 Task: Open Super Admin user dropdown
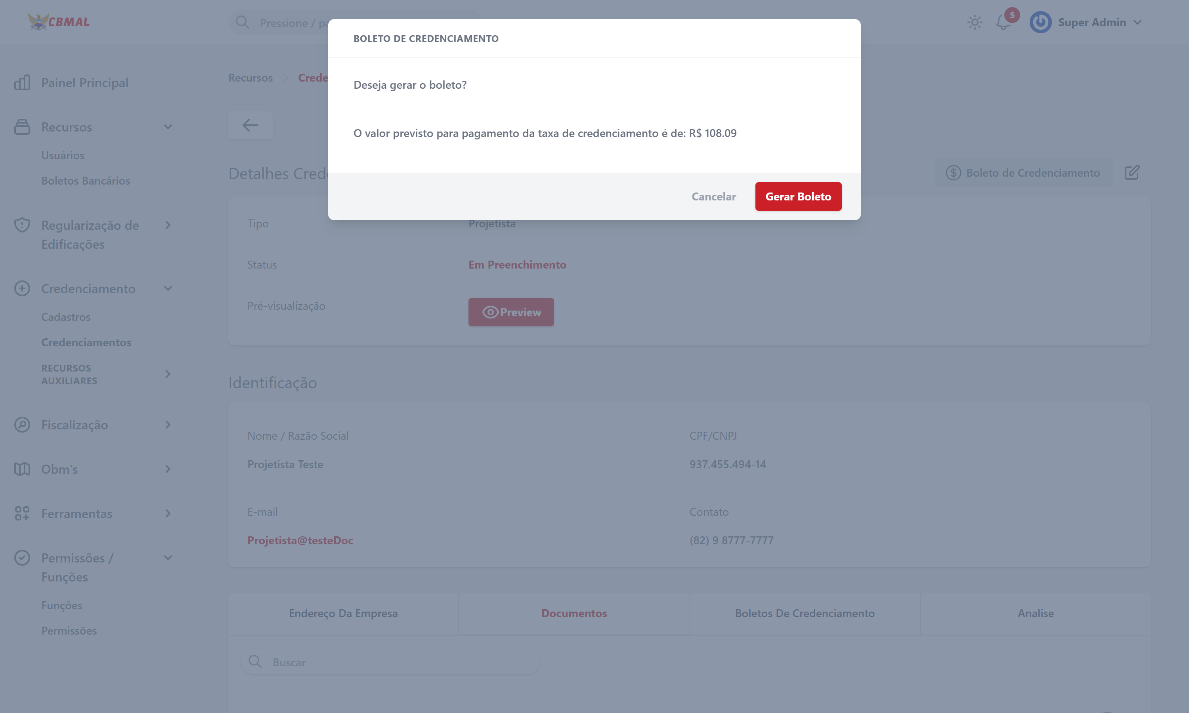coord(1086,23)
